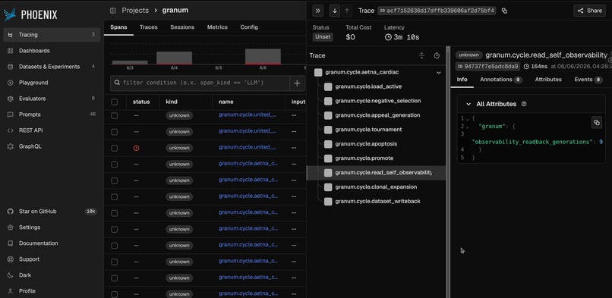Image resolution: width=612 pixels, height=298 pixels.
Task: Open the Attributes tab
Action: pyautogui.click(x=548, y=80)
